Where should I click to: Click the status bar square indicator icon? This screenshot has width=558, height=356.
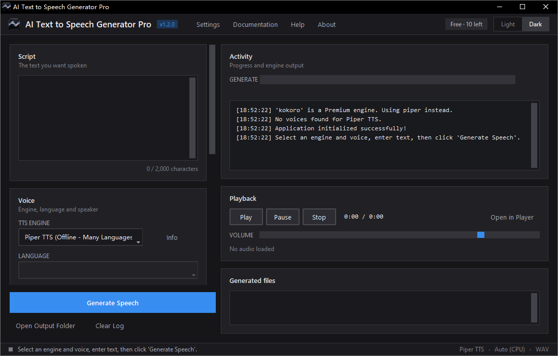(10, 349)
